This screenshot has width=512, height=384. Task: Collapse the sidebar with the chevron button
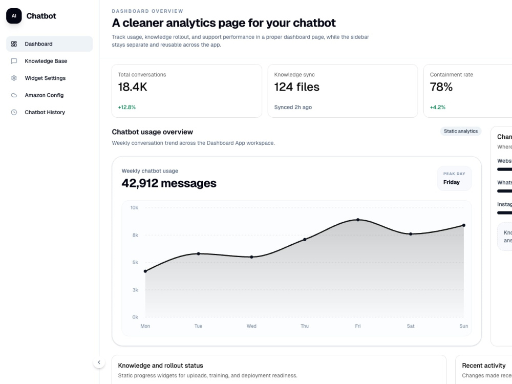pyautogui.click(x=99, y=362)
